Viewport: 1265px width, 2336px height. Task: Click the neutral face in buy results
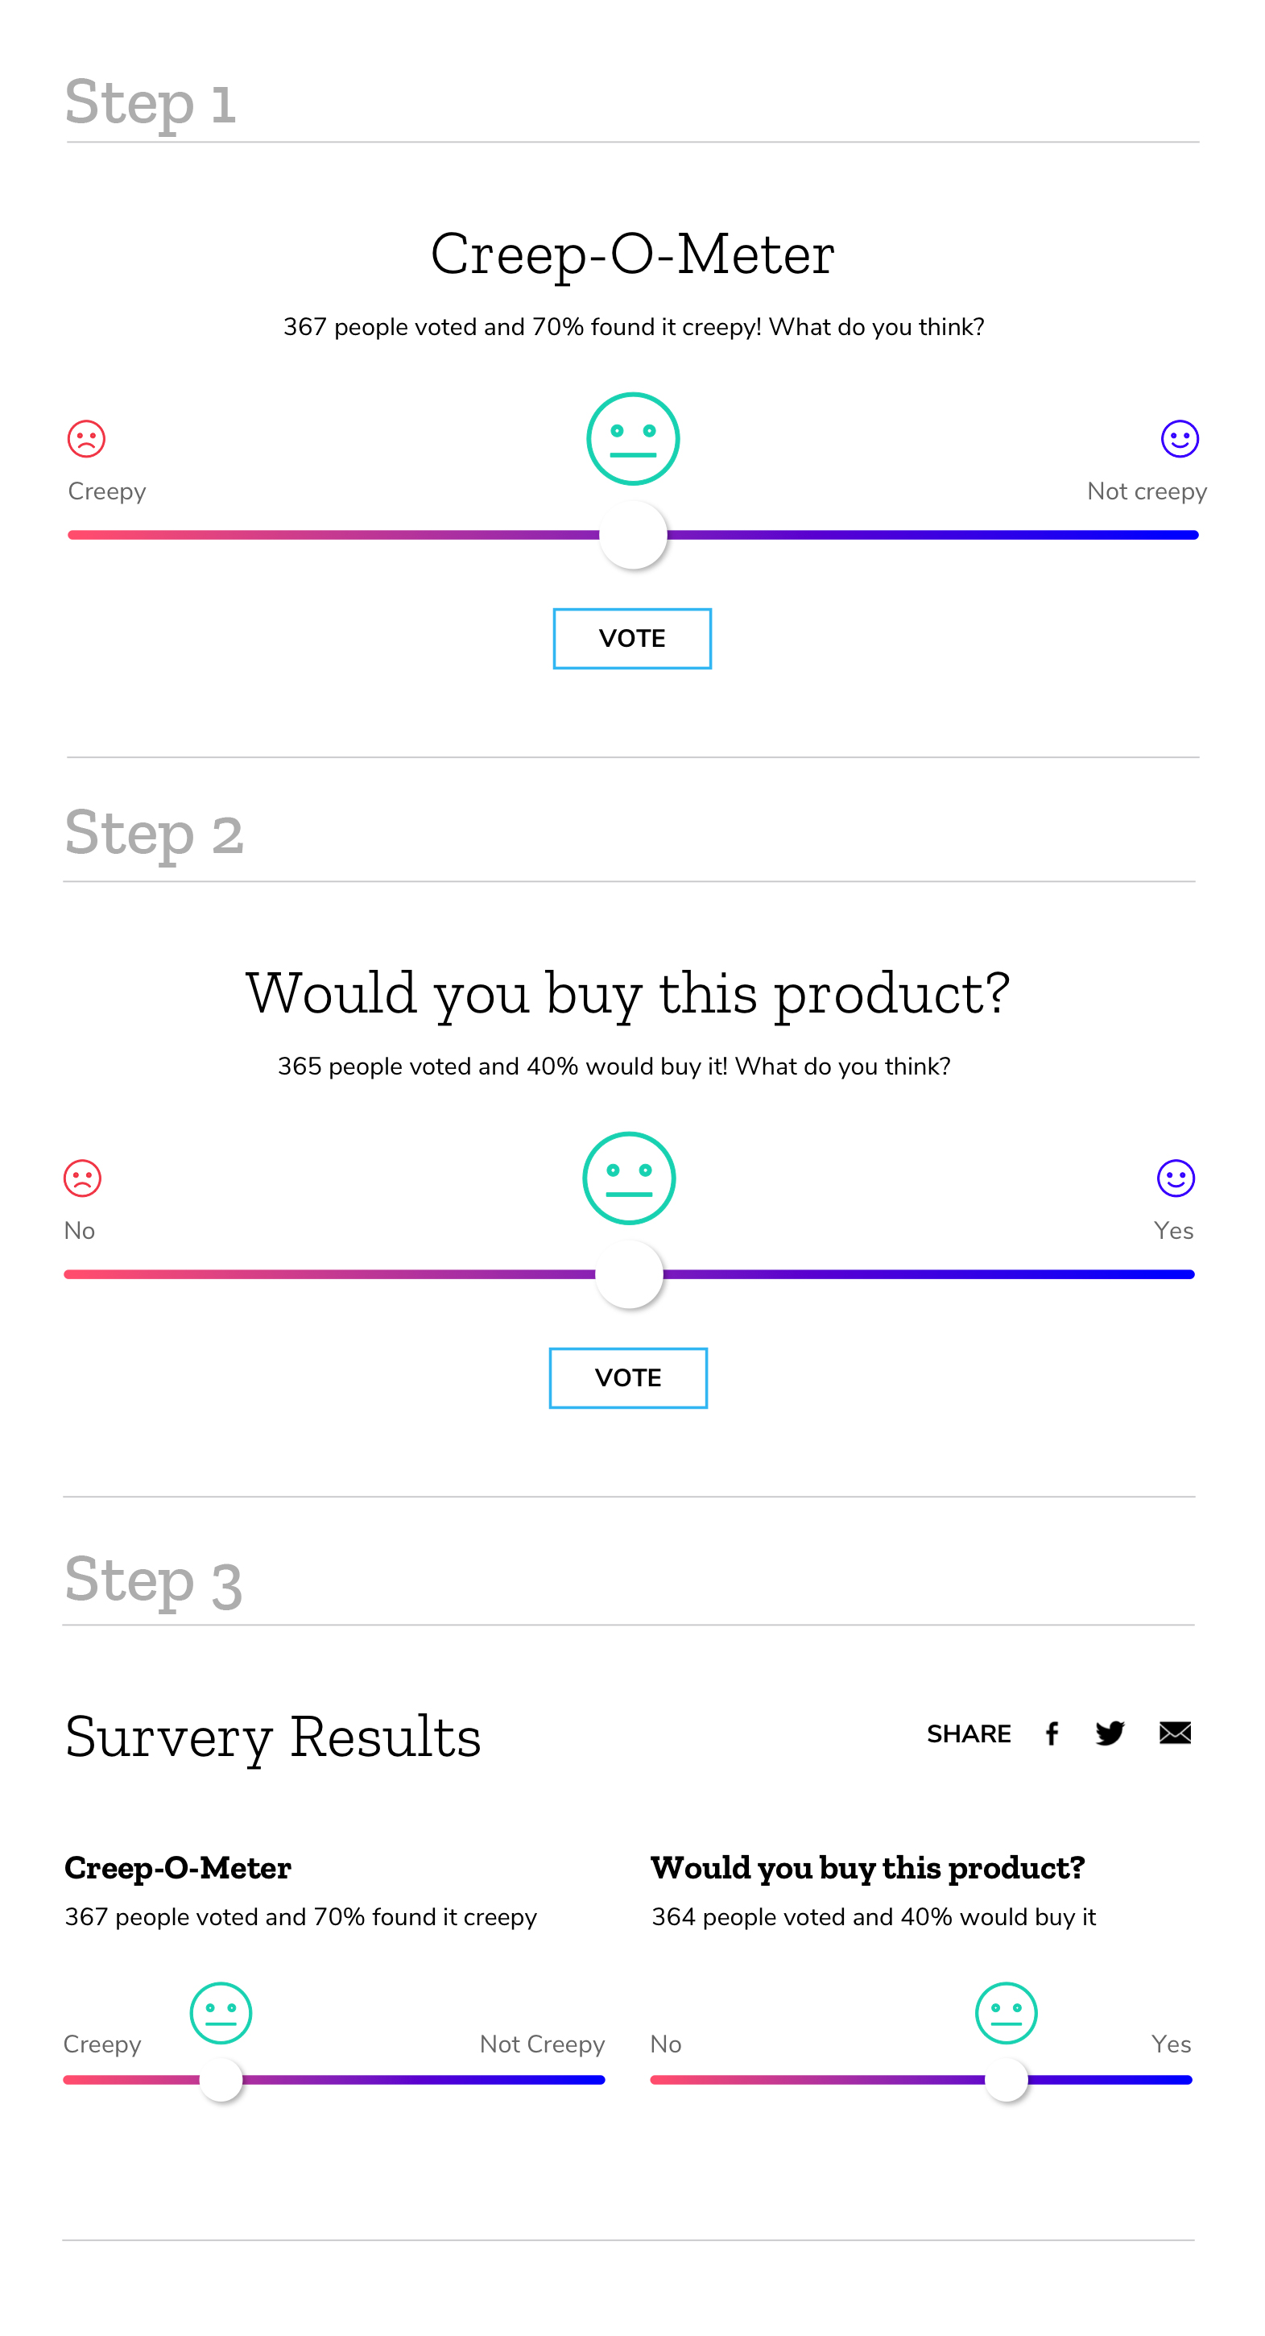tap(1006, 2013)
